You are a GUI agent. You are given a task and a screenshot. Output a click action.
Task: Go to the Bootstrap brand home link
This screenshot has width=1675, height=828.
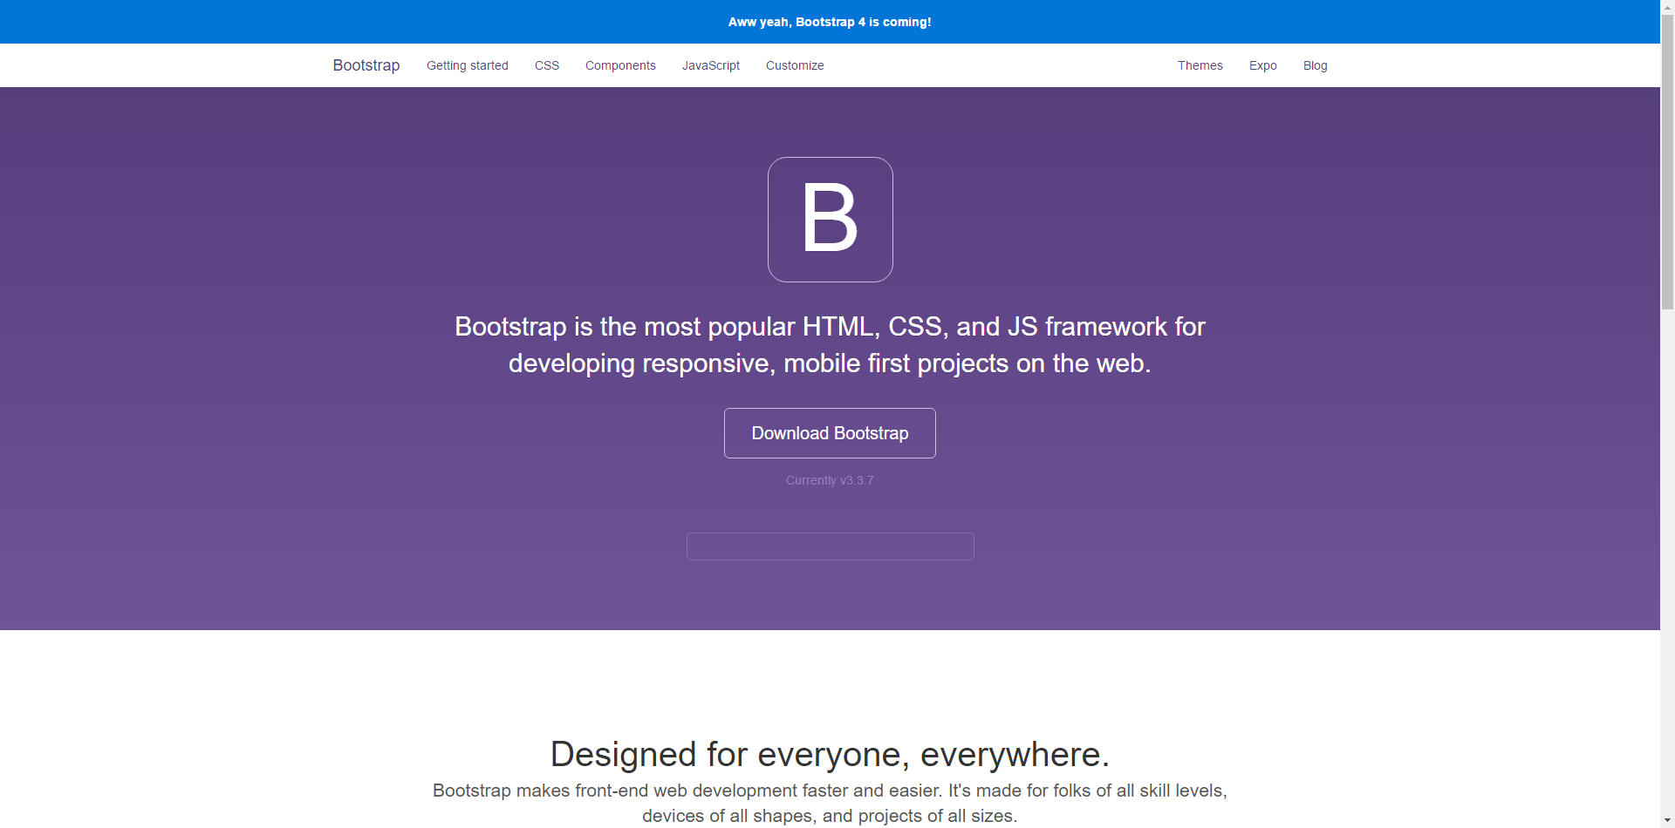click(366, 65)
